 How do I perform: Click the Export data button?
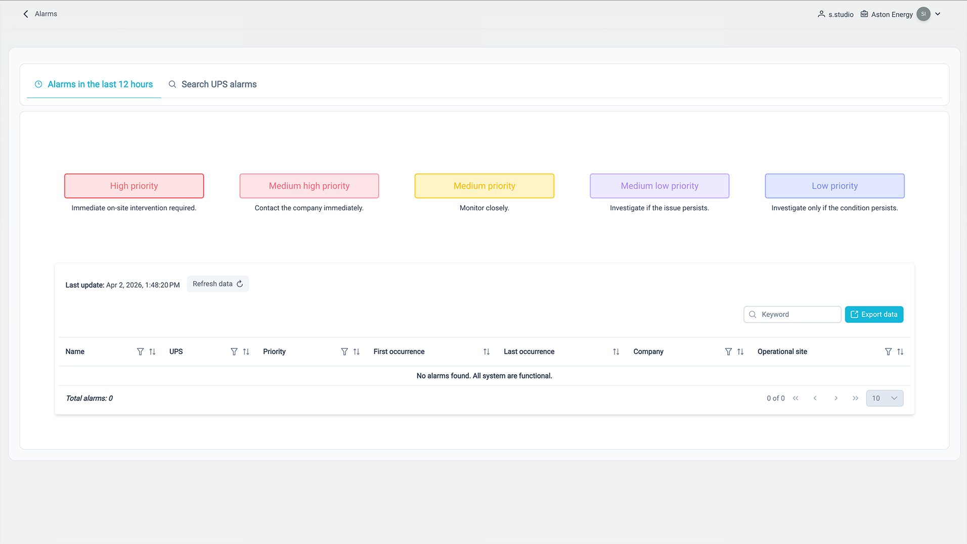coord(874,314)
